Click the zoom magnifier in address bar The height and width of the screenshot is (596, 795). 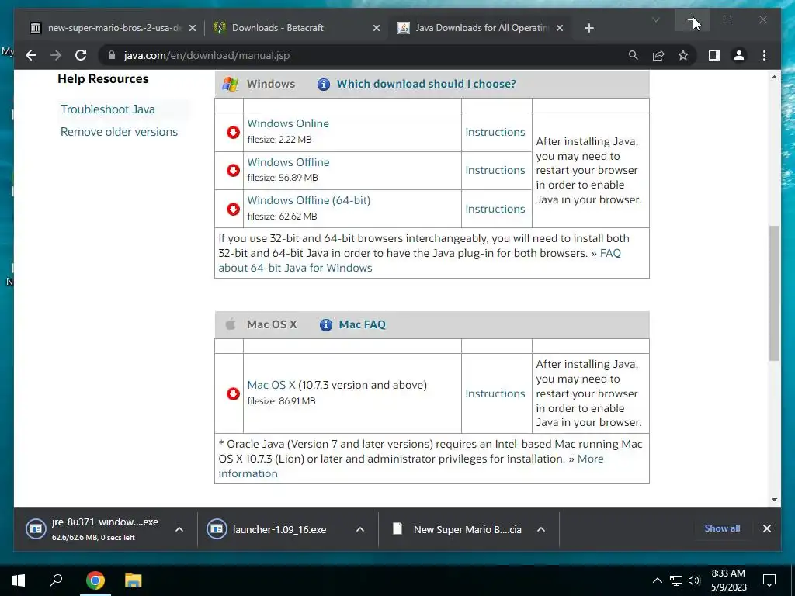[634, 55]
